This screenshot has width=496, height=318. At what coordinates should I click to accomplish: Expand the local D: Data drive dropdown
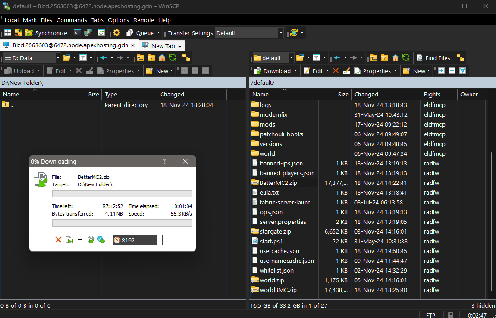click(x=58, y=58)
